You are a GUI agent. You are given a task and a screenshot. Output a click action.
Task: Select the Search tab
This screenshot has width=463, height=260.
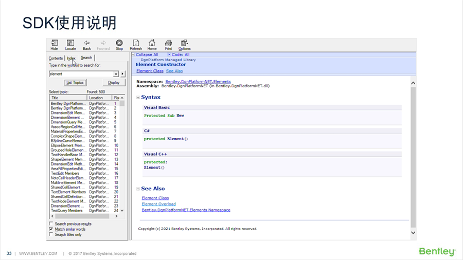pos(86,58)
